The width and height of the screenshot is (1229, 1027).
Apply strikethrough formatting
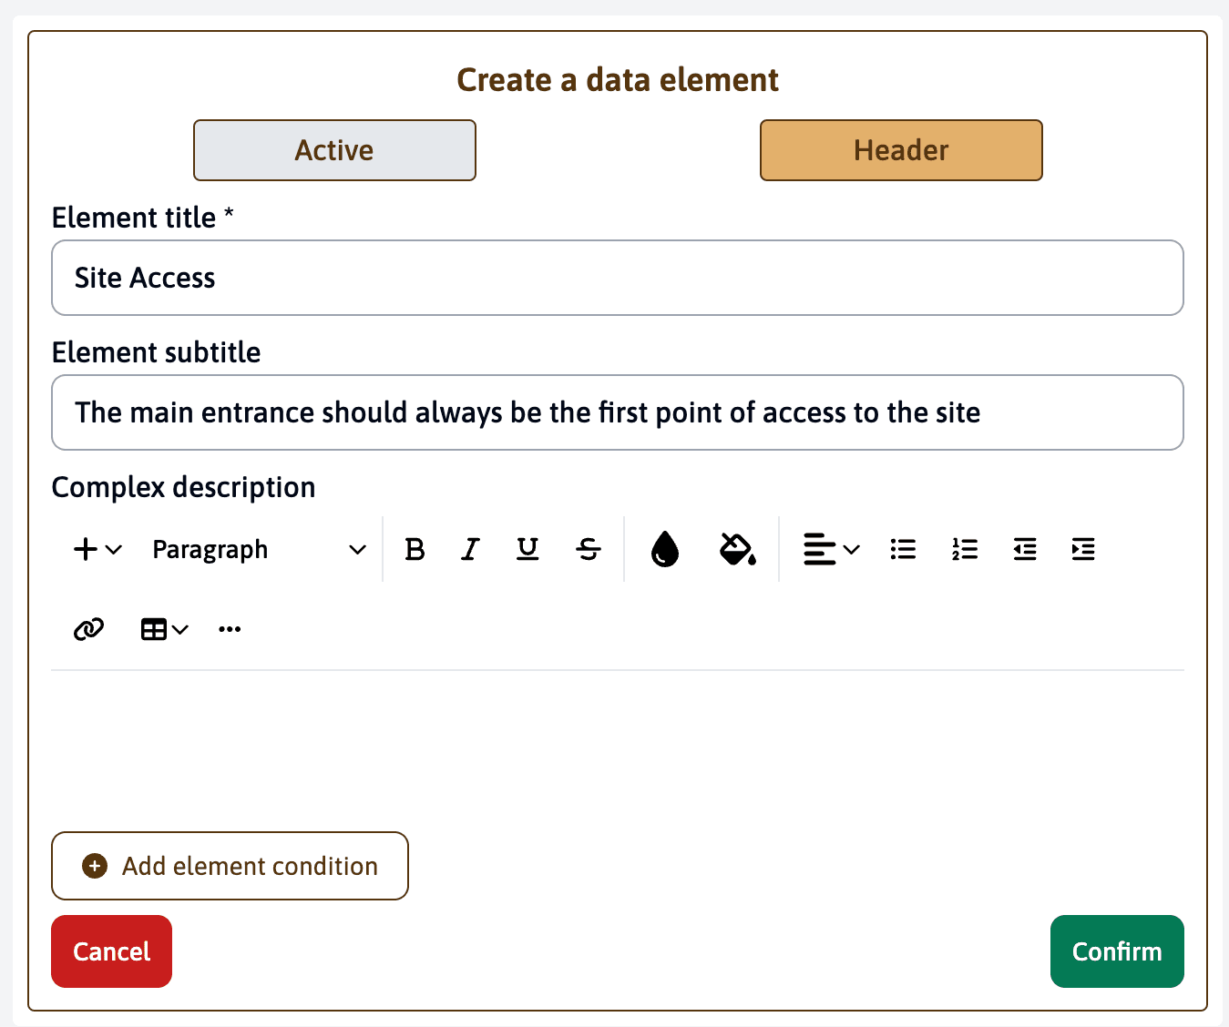pos(589,549)
